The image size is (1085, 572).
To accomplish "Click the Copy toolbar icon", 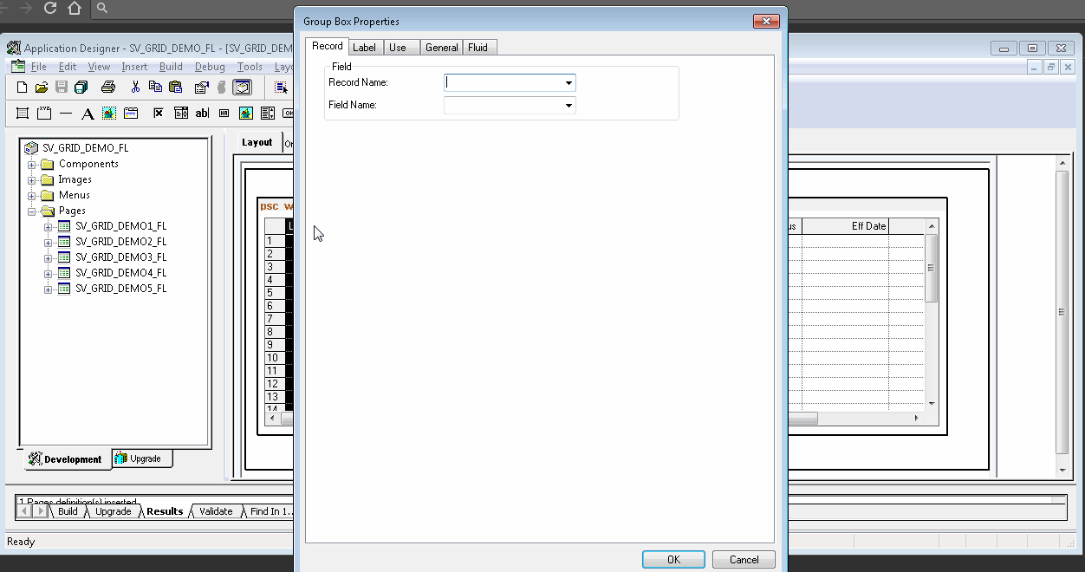I will coord(155,87).
